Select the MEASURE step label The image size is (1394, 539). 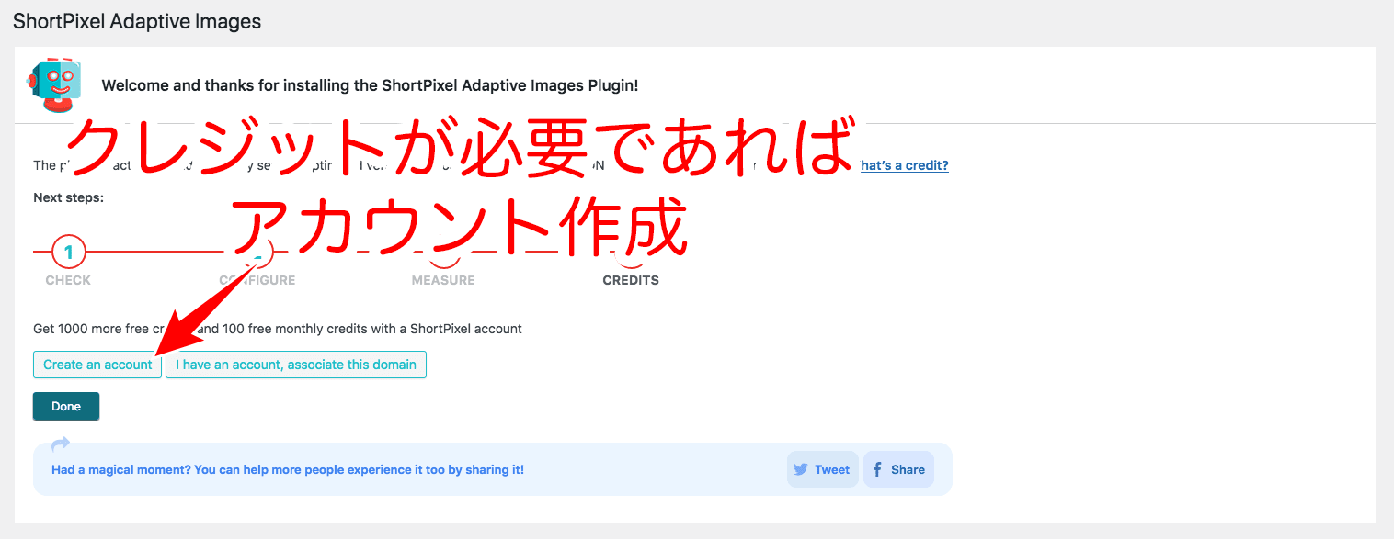[443, 280]
